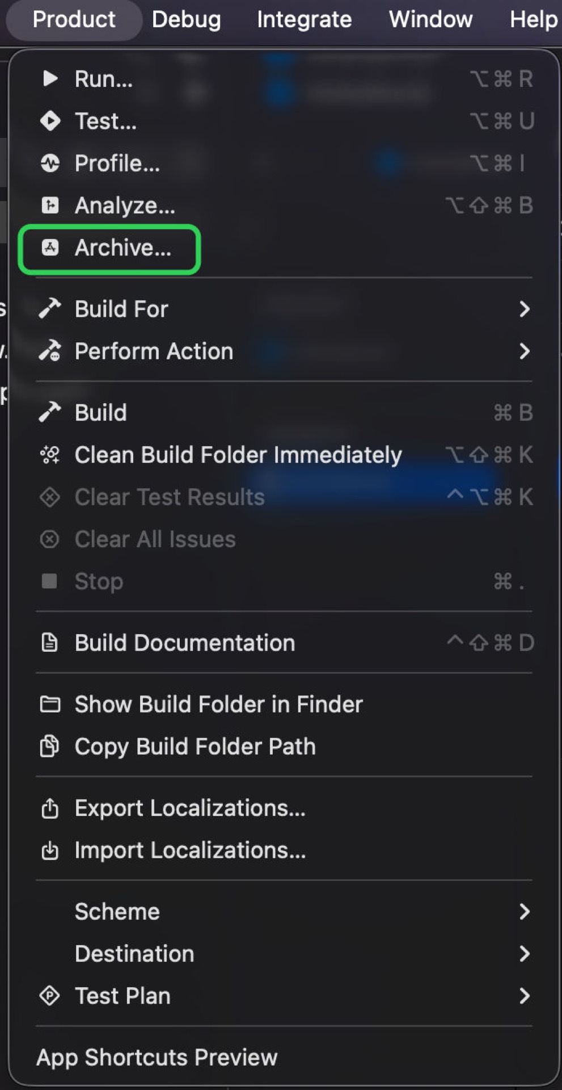Click the Show Build Folder folder icon
The height and width of the screenshot is (1090, 562).
coord(50,705)
